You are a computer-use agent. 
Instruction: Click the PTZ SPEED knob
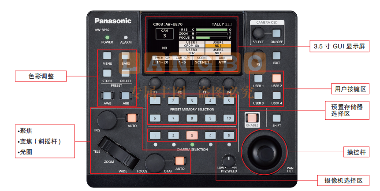(228, 161)
